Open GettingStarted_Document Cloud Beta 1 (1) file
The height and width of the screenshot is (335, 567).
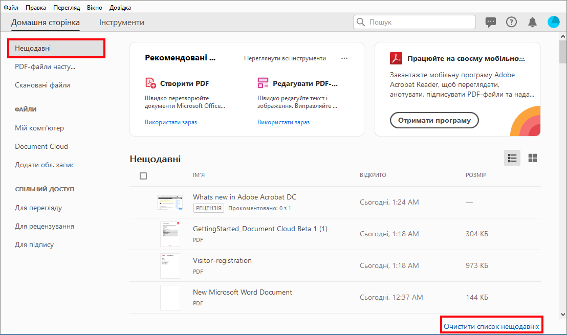[x=260, y=229]
